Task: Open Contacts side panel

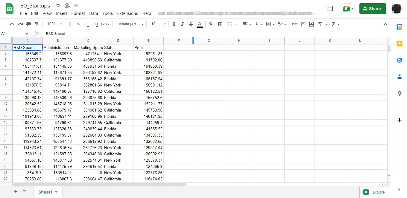Action: [x=399, y=77]
